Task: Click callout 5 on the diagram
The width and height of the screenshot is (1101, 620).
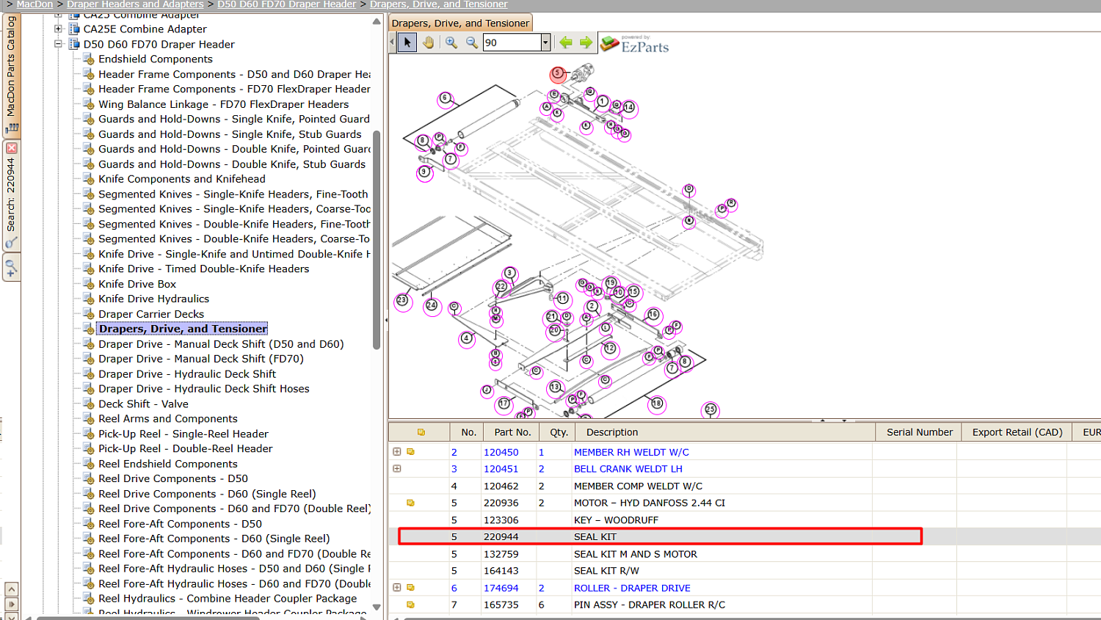Action: [x=558, y=73]
